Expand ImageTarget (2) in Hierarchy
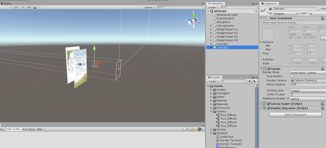326x148 pixels. coord(211,33)
